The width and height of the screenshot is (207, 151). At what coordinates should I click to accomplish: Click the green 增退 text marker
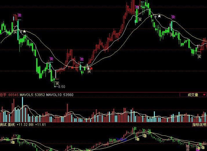pyautogui.click(x=112, y=141)
